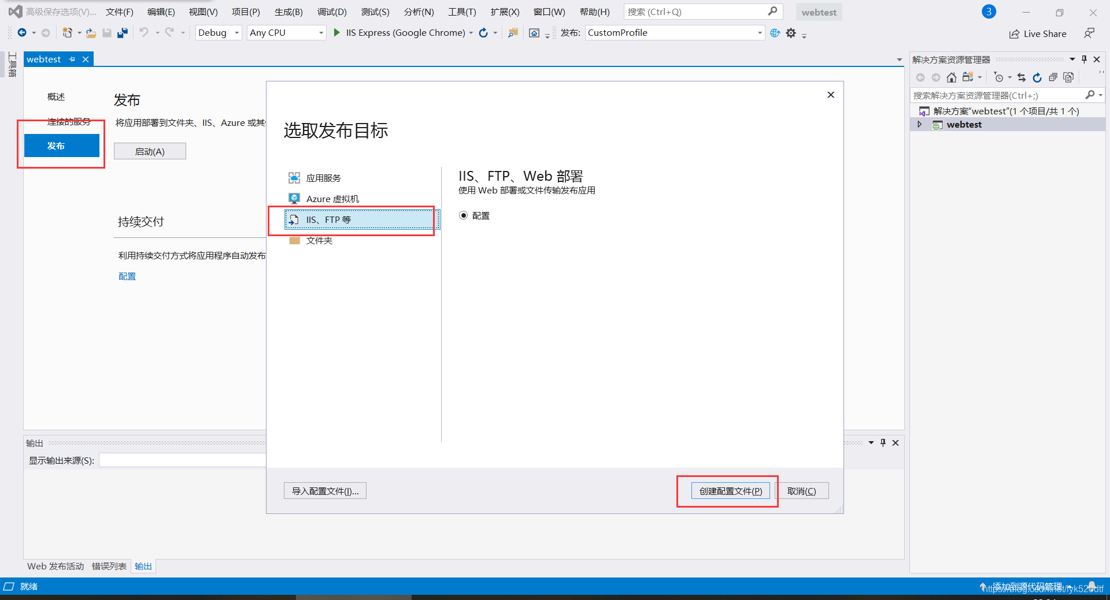Click the Solution Explorer home icon
This screenshot has height=600, width=1110.
tap(952, 77)
